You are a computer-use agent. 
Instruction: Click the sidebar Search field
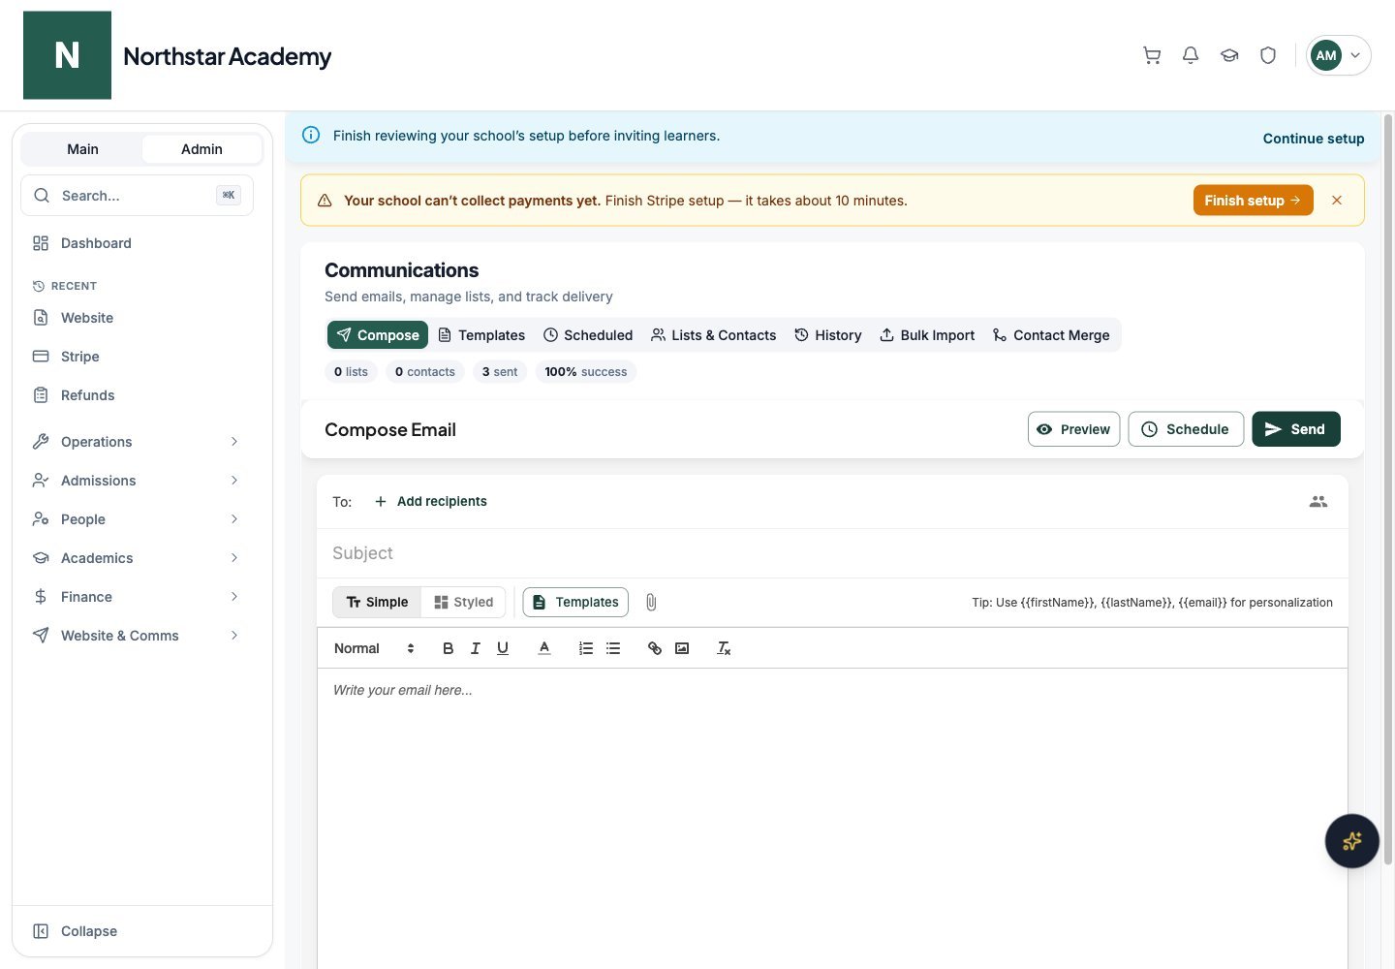137,195
